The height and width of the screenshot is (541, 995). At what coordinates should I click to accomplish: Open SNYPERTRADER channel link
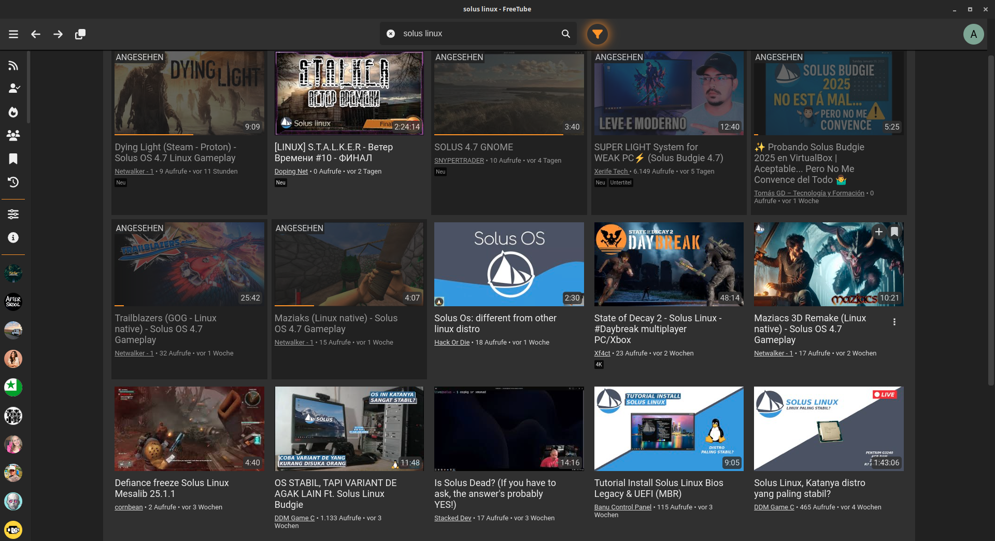pyautogui.click(x=459, y=161)
